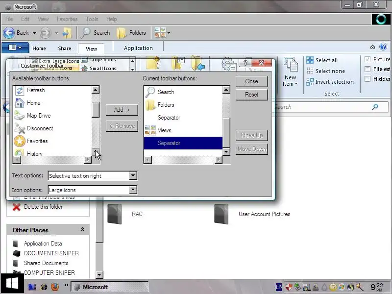
Task: Click Select all in ribbon
Action: pos(322,60)
